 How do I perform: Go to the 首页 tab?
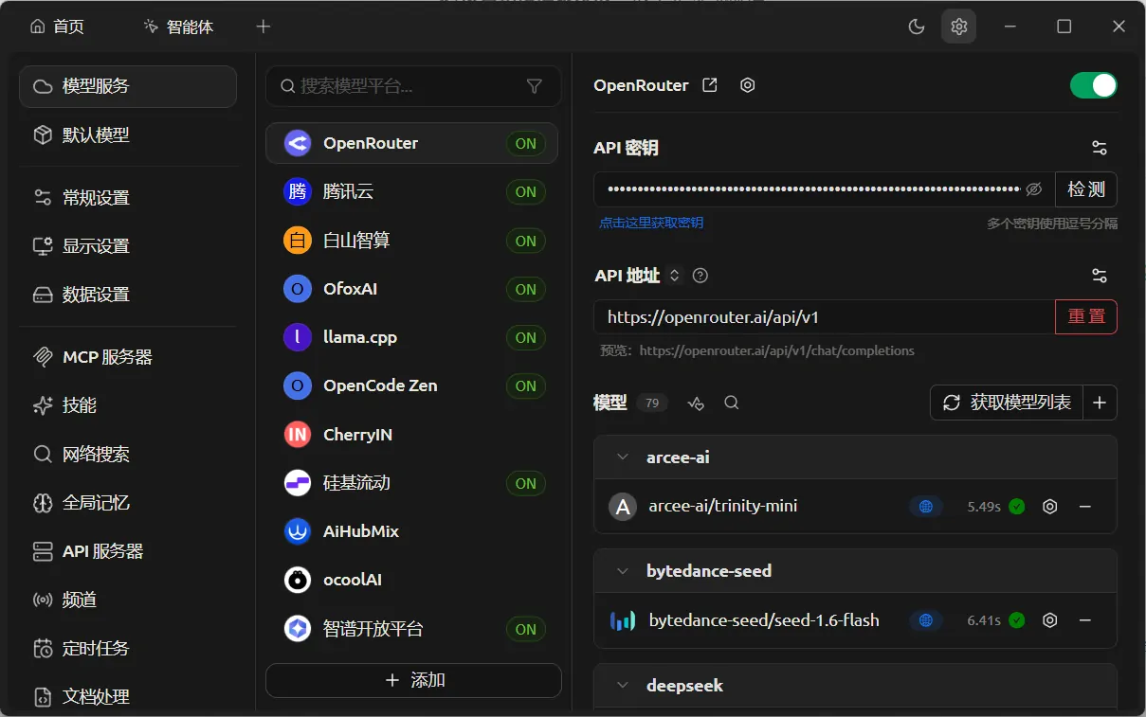pyautogui.click(x=57, y=27)
